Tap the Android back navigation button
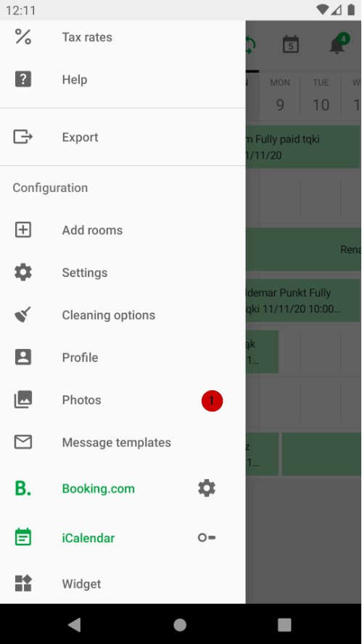The image size is (362, 644). (x=74, y=624)
